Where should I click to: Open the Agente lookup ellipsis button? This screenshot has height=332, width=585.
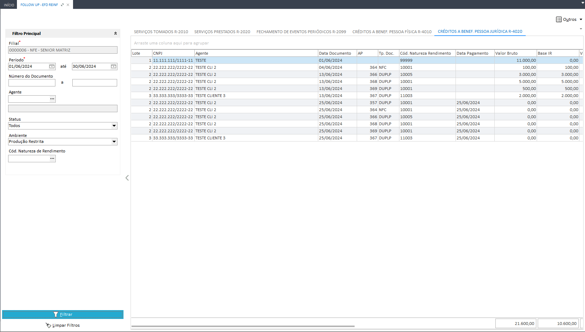click(52, 99)
